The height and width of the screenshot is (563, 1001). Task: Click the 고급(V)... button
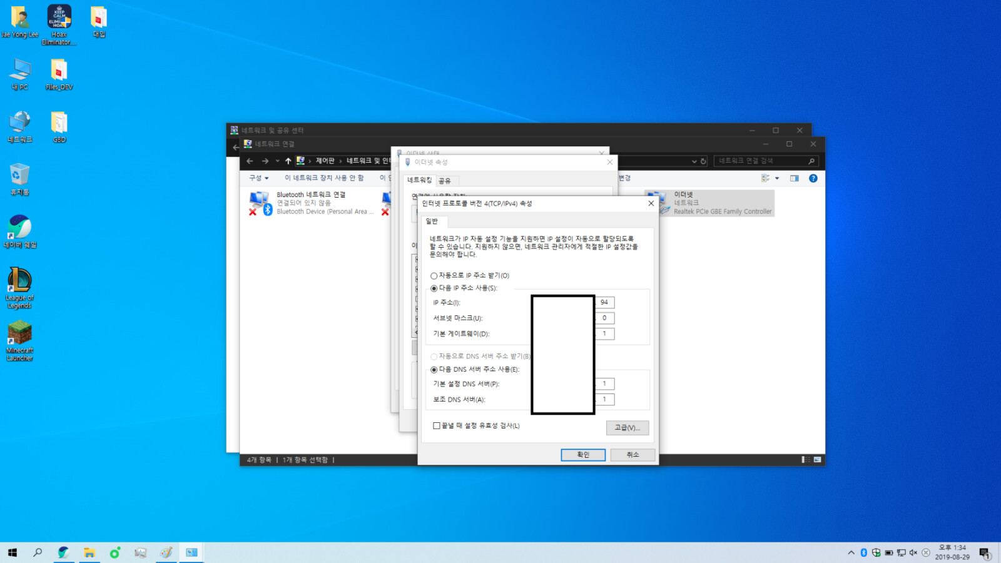[628, 428]
